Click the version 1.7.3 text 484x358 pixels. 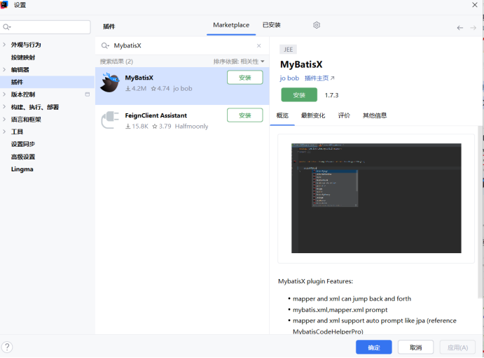tap(331, 95)
